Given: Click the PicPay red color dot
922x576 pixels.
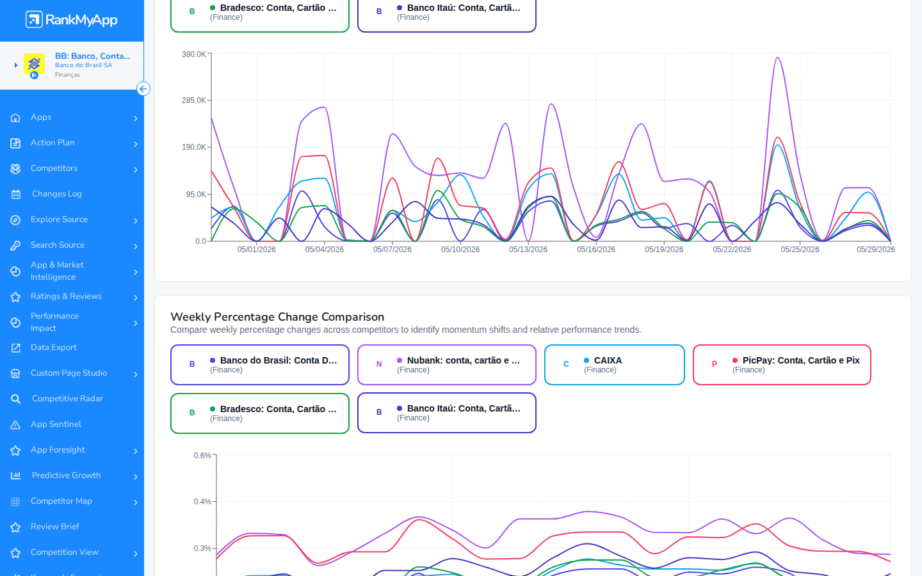Looking at the screenshot, I should [735, 360].
